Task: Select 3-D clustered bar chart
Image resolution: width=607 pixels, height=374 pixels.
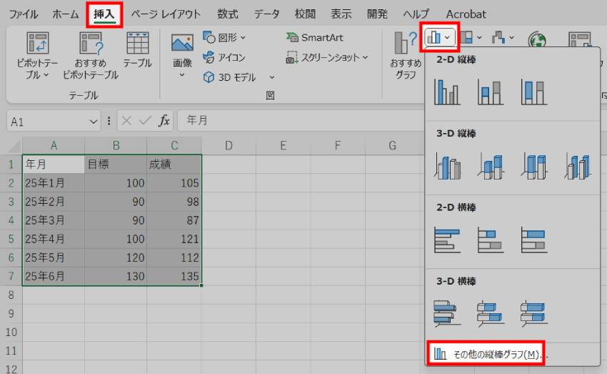Action: coord(447,313)
